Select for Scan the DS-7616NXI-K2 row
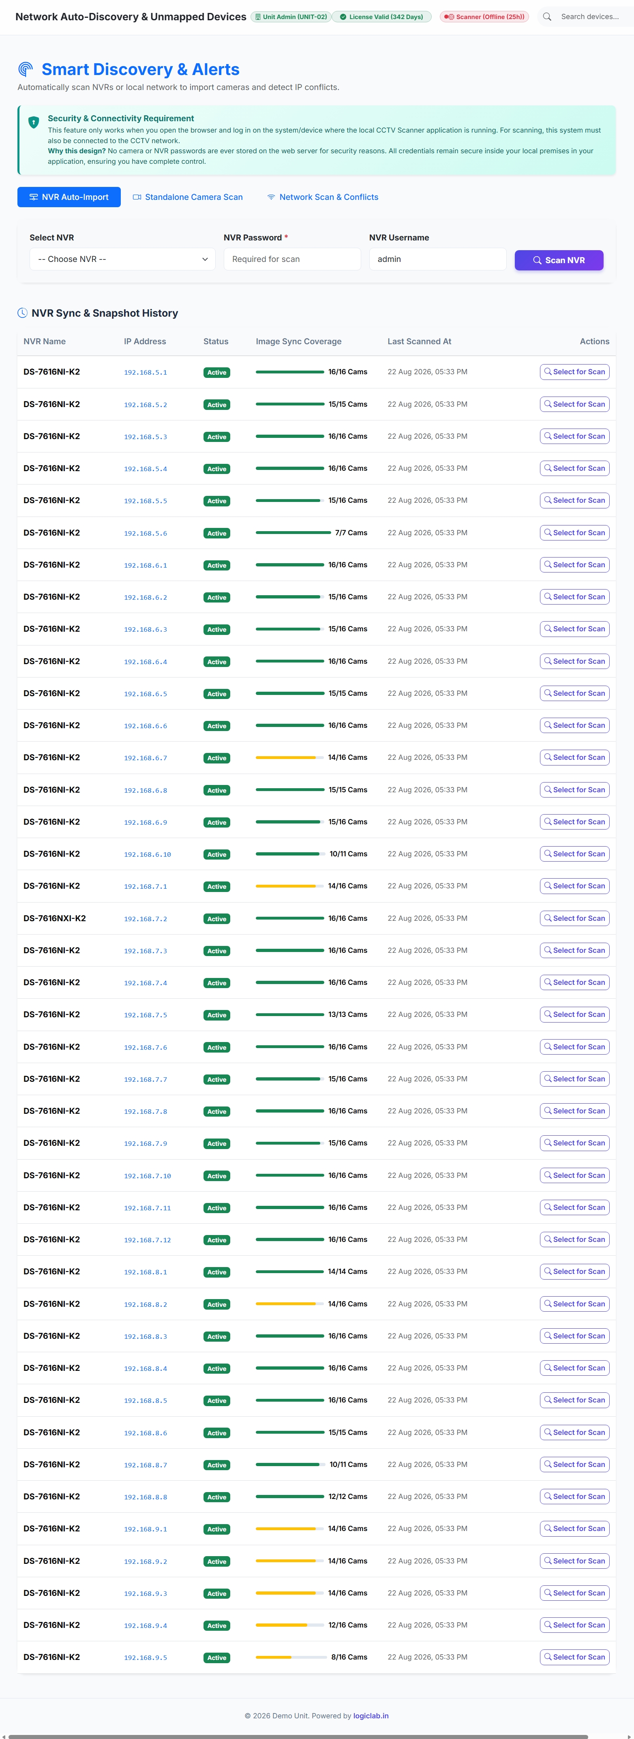This screenshot has width=634, height=1739. click(574, 918)
